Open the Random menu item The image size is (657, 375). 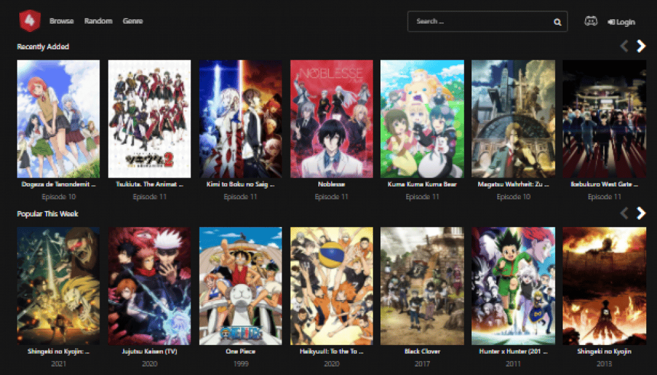pos(98,21)
